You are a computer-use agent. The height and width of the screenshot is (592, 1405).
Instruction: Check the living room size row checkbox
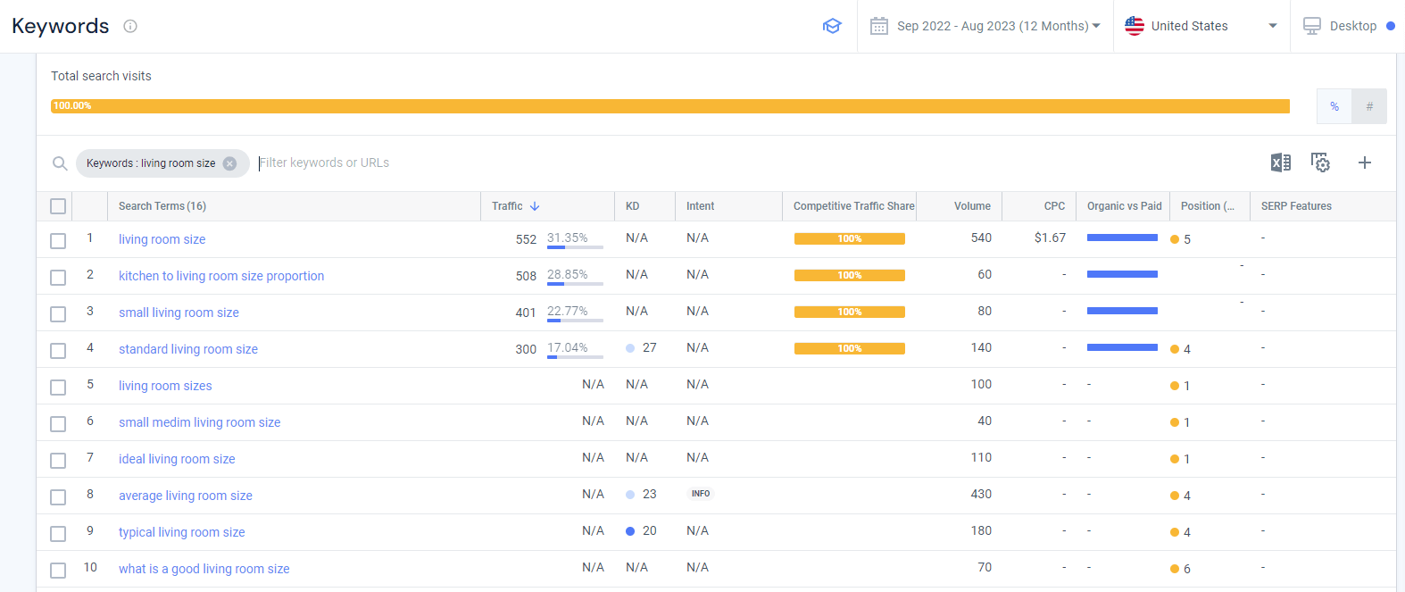58,241
